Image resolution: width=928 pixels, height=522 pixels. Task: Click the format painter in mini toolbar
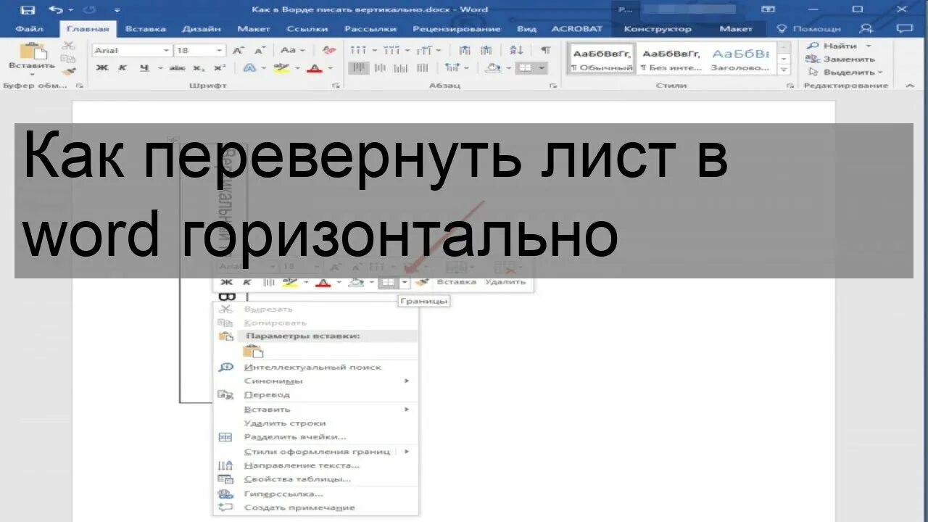tap(422, 282)
